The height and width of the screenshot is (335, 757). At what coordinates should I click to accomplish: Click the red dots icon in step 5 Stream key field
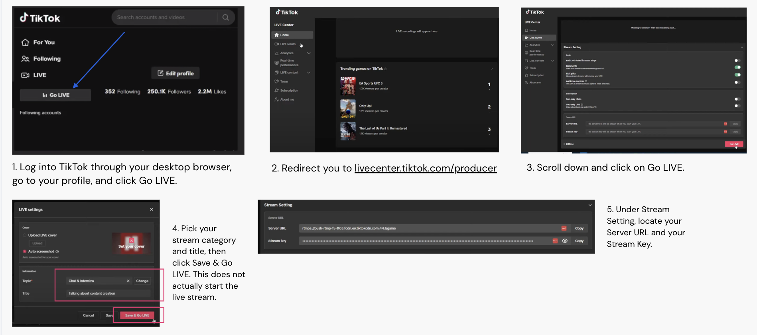(555, 241)
